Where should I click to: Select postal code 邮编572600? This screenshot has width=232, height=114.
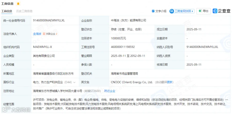pyautogui.click(x=92, y=91)
